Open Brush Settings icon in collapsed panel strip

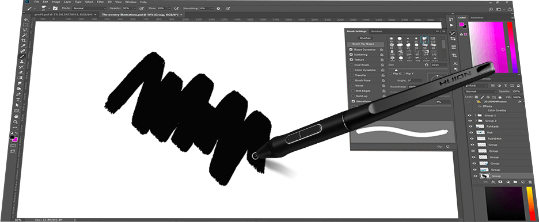point(452,33)
